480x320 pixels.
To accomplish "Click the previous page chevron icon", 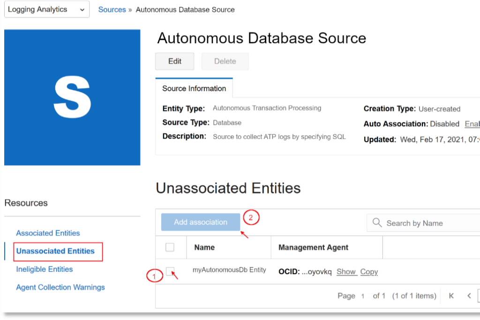I will 469,296.
